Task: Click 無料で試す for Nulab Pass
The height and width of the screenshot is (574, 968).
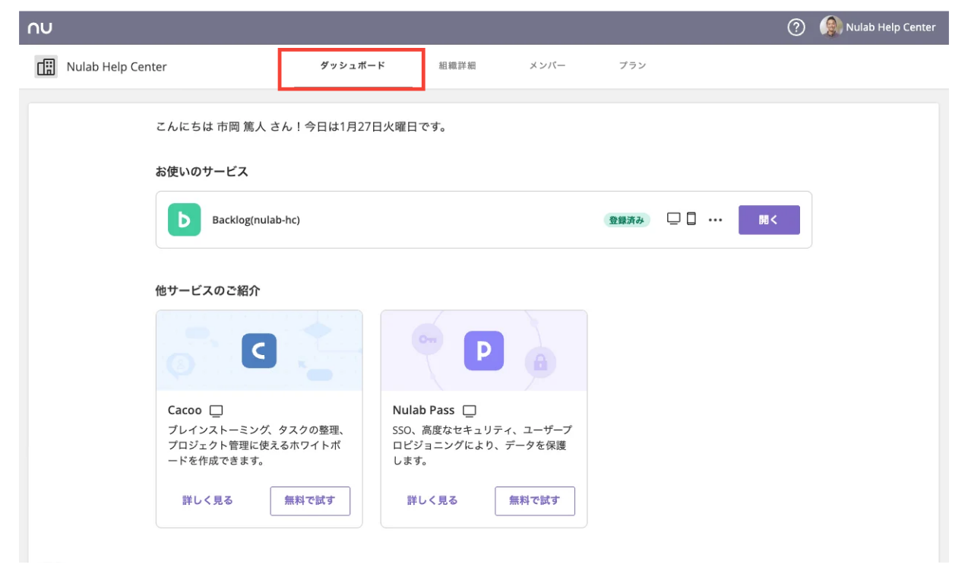Action: [535, 501]
